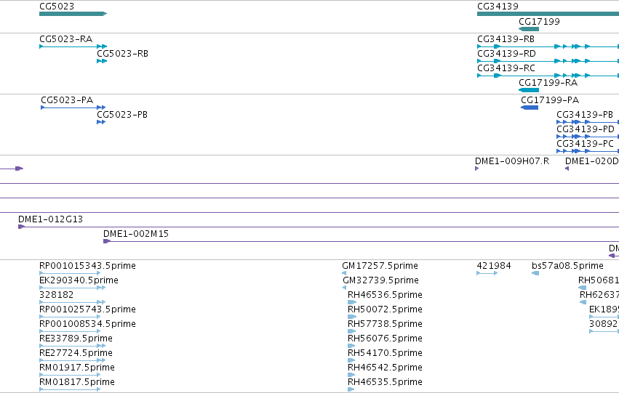Select the CG34139-RD transcript label

506,54
